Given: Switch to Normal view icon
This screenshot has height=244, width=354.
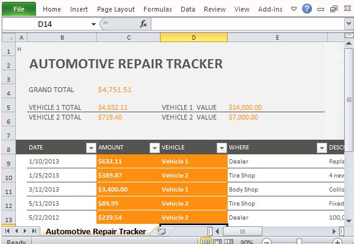Looking at the screenshot, I should tap(206, 242).
